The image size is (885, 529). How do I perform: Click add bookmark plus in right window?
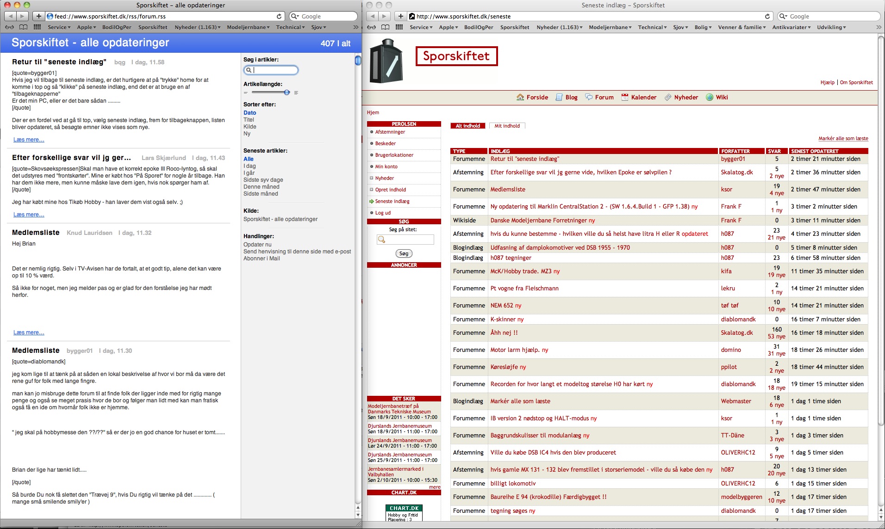(x=401, y=16)
